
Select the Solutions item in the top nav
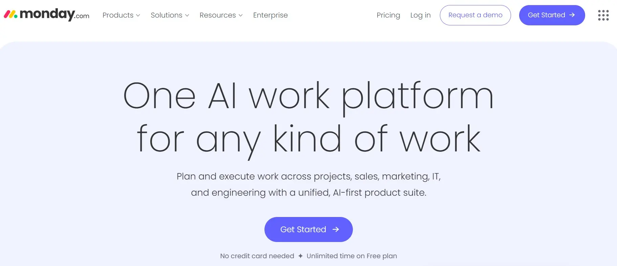click(166, 15)
